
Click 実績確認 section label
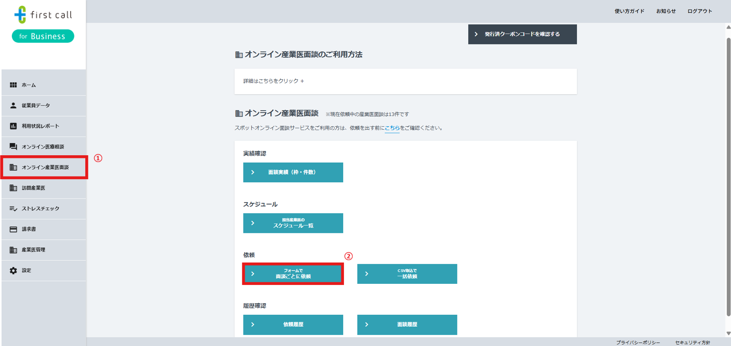254,153
